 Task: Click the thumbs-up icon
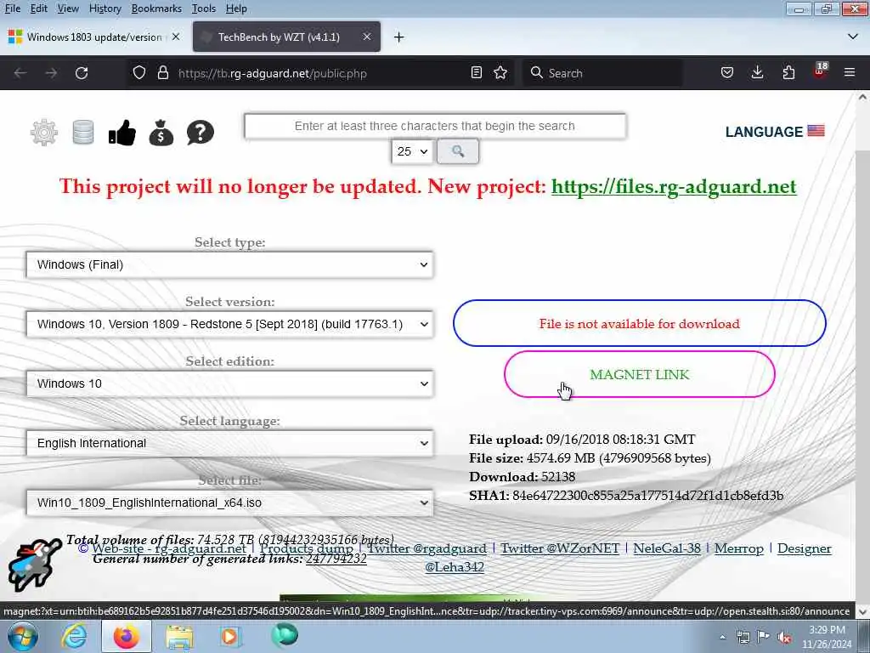point(122,133)
